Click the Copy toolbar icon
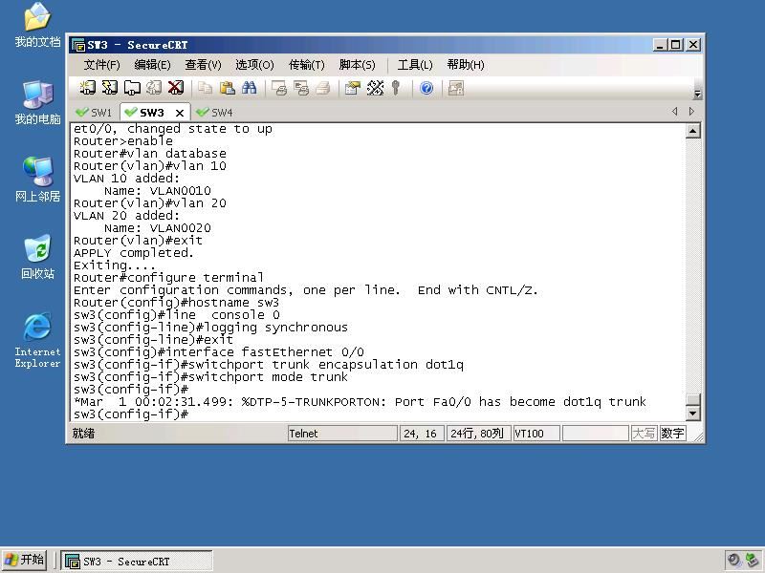 (x=205, y=88)
